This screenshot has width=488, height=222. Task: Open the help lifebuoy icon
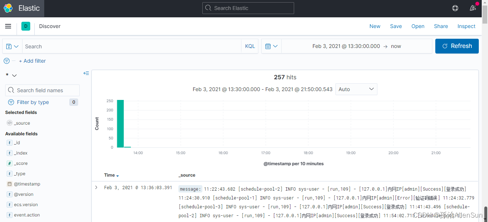(x=455, y=8)
